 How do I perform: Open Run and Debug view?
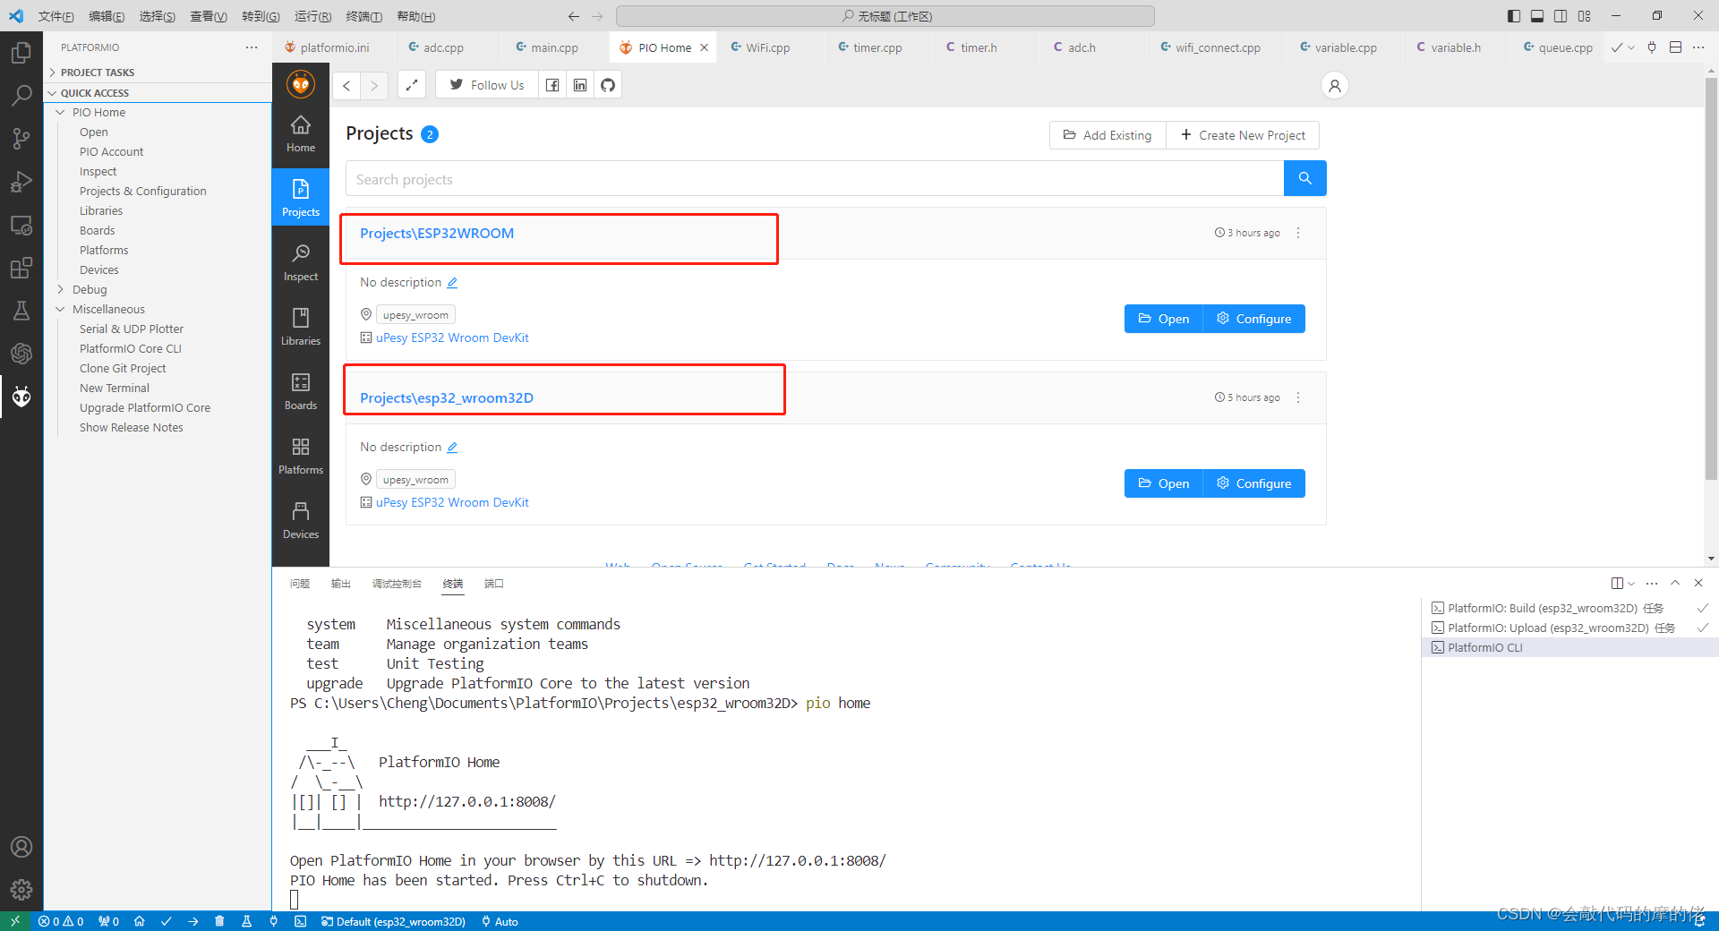click(21, 182)
